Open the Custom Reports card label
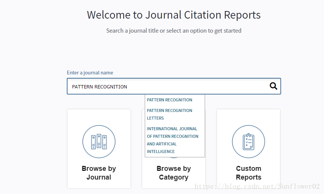This screenshot has width=324, height=194. pyautogui.click(x=249, y=173)
